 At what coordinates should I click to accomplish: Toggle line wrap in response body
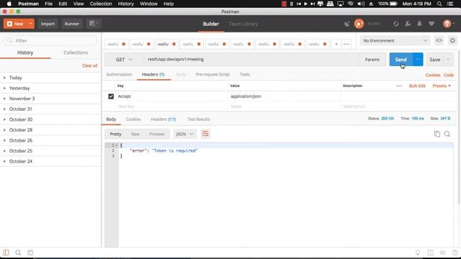[205, 134]
